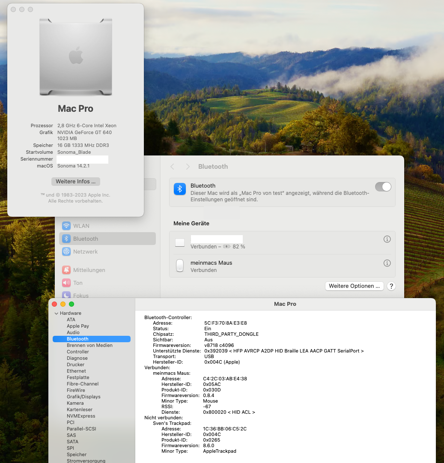Open info for the device at 82 %
444x463 pixels.
387,239
